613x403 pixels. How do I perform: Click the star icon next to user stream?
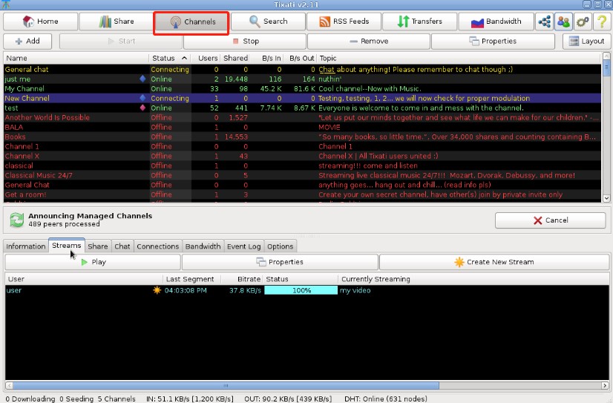click(x=156, y=290)
